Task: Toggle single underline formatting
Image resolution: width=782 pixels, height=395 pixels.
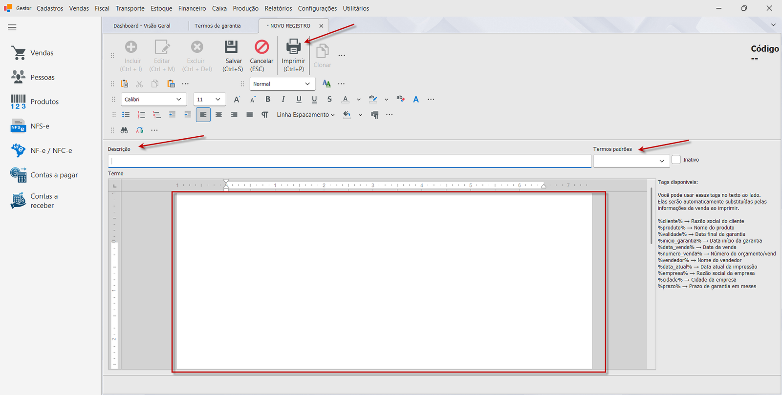Action: 299,99
